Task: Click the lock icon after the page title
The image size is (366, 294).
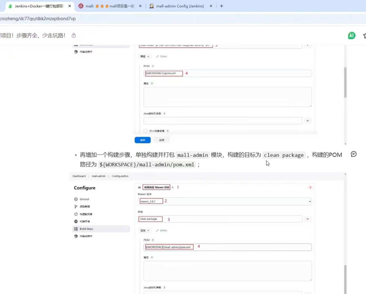Action: click(74, 35)
